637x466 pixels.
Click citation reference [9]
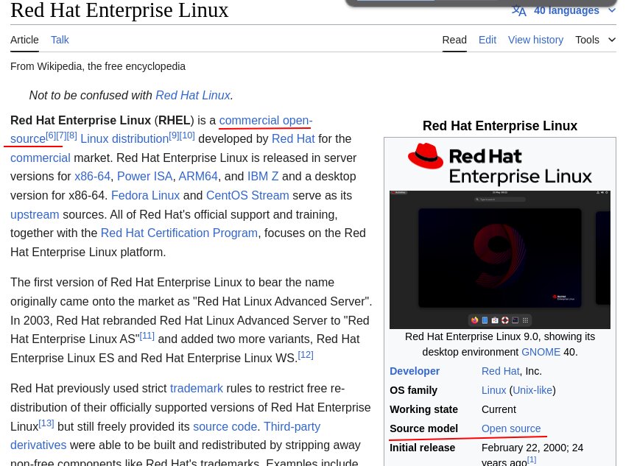click(x=174, y=135)
